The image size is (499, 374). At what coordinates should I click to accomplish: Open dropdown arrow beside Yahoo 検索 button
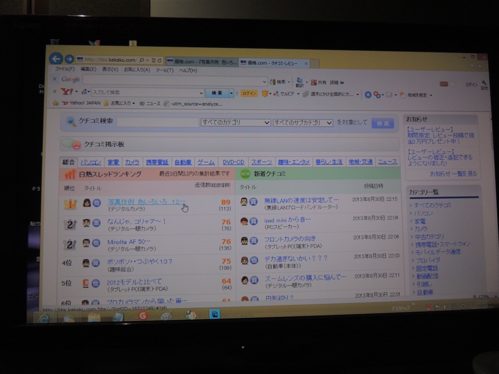click(231, 93)
